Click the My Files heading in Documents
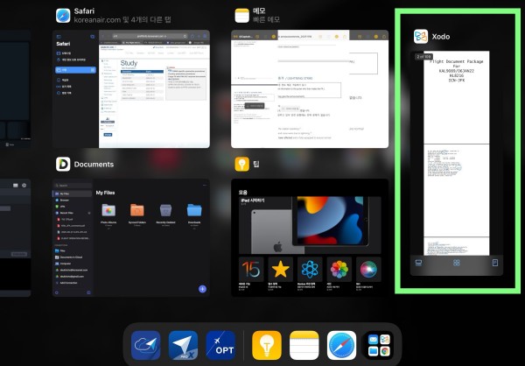Screen dimensions: 525x366 tap(106, 193)
